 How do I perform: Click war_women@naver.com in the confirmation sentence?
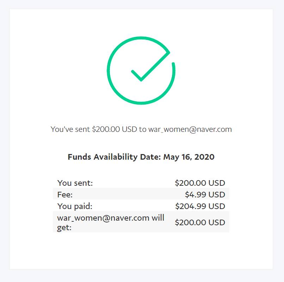[190, 129]
